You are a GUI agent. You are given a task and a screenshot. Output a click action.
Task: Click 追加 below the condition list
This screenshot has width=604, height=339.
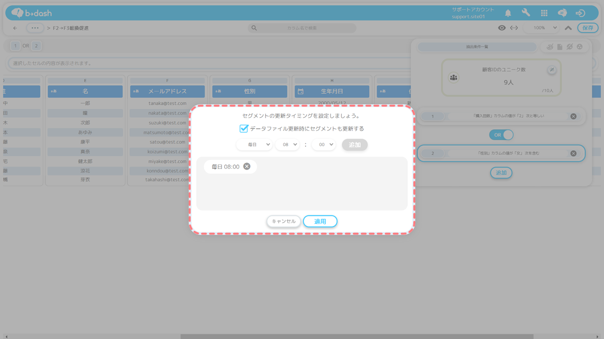click(501, 173)
